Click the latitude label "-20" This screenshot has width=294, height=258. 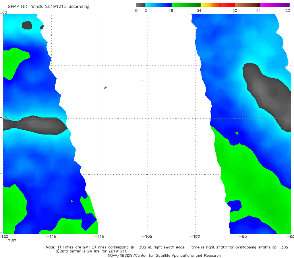(4, 13)
